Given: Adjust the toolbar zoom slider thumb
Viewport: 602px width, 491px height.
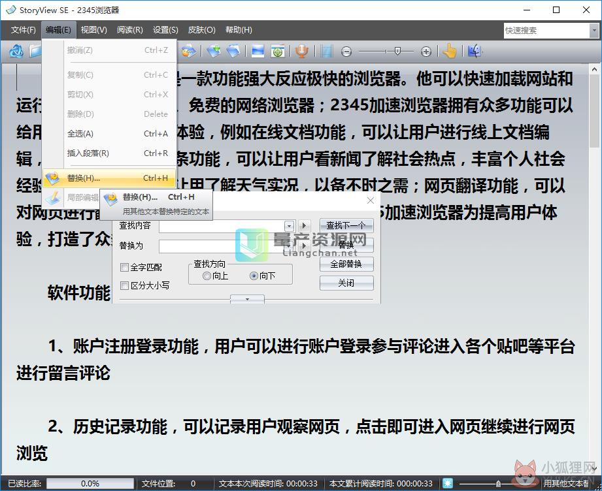Looking at the screenshot, I should pyautogui.click(x=398, y=51).
